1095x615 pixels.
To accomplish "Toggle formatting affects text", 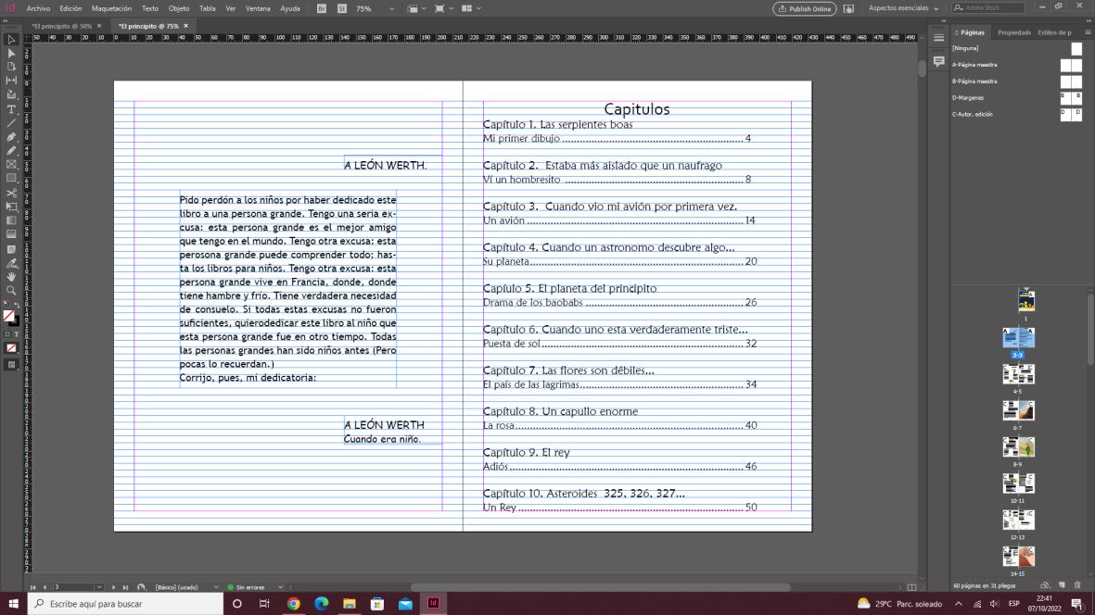I will [16, 334].
